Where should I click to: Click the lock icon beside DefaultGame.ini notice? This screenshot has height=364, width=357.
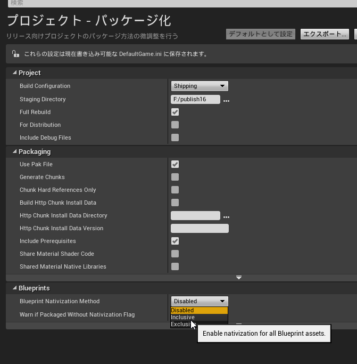pos(15,54)
